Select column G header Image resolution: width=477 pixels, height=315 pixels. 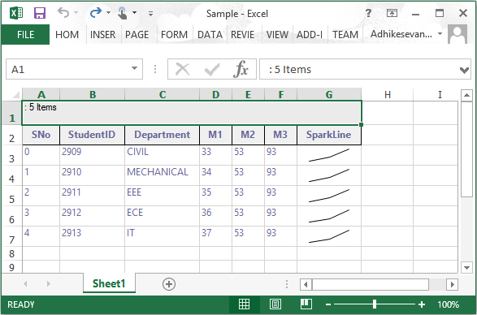[329, 94]
